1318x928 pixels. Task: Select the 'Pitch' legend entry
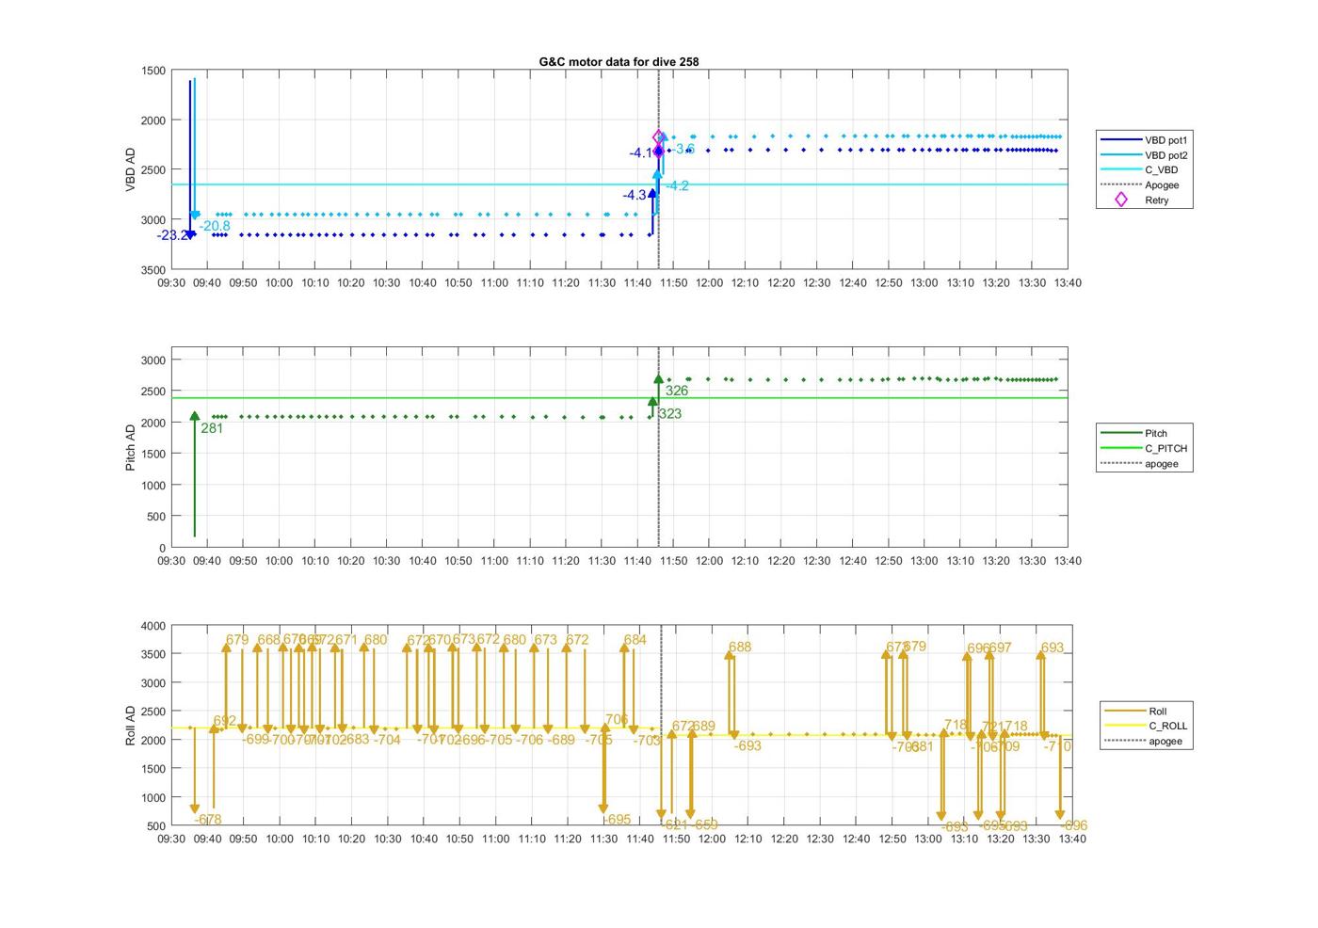[x=1134, y=434]
